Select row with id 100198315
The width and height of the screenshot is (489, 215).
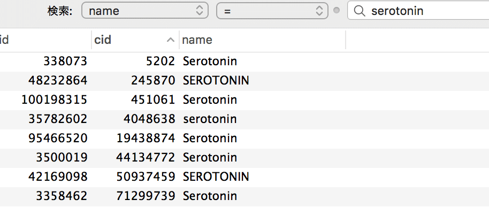(244, 100)
